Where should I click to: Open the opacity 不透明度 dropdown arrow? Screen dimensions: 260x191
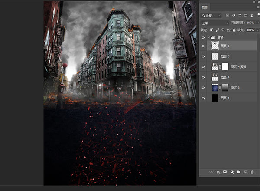(257, 23)
